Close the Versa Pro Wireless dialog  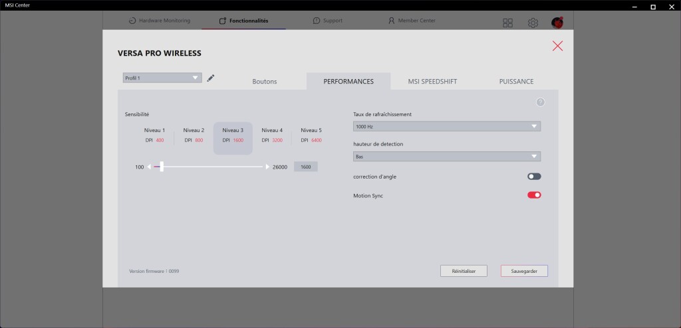point(557,46)
